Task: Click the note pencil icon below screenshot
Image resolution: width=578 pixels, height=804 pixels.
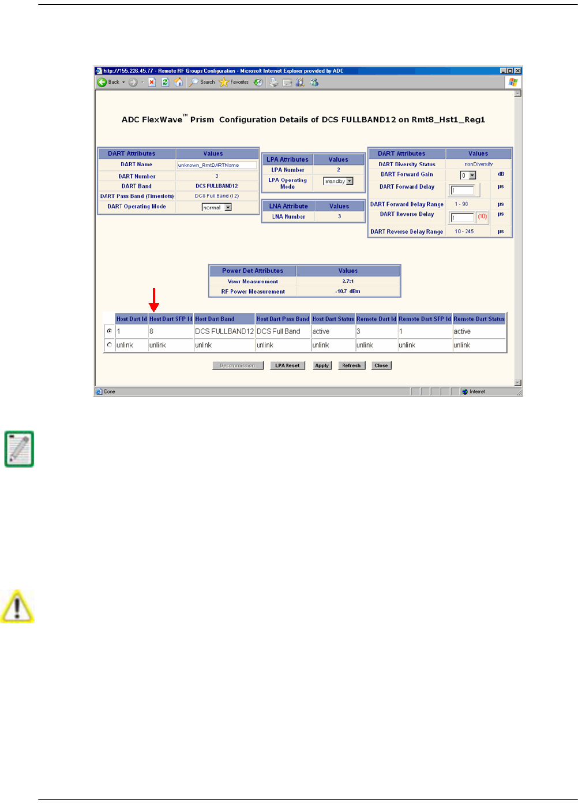Action: coord(19,448)
